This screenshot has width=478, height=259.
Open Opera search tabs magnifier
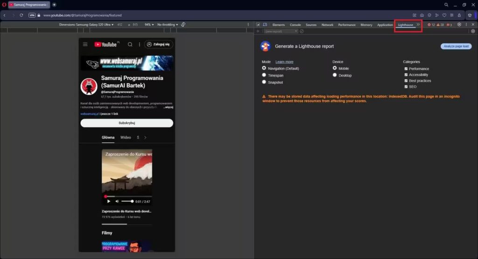click(446, 5)
